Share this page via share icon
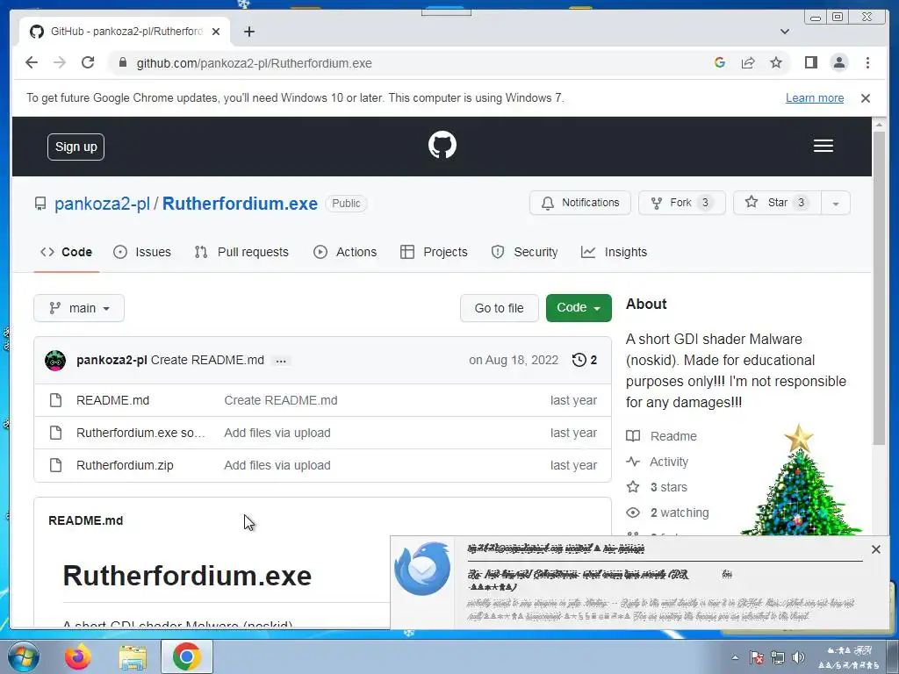The height and width of the screenshot is (674, 899). tap(748, 62)
